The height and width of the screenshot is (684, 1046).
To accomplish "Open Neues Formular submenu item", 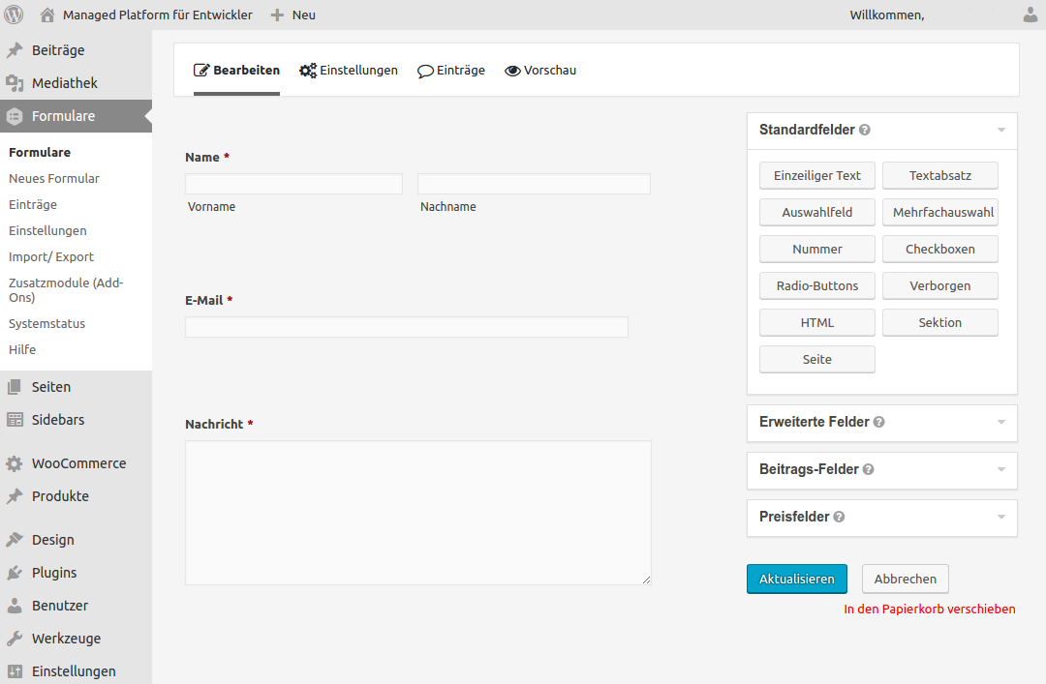I will pos(54,179).
